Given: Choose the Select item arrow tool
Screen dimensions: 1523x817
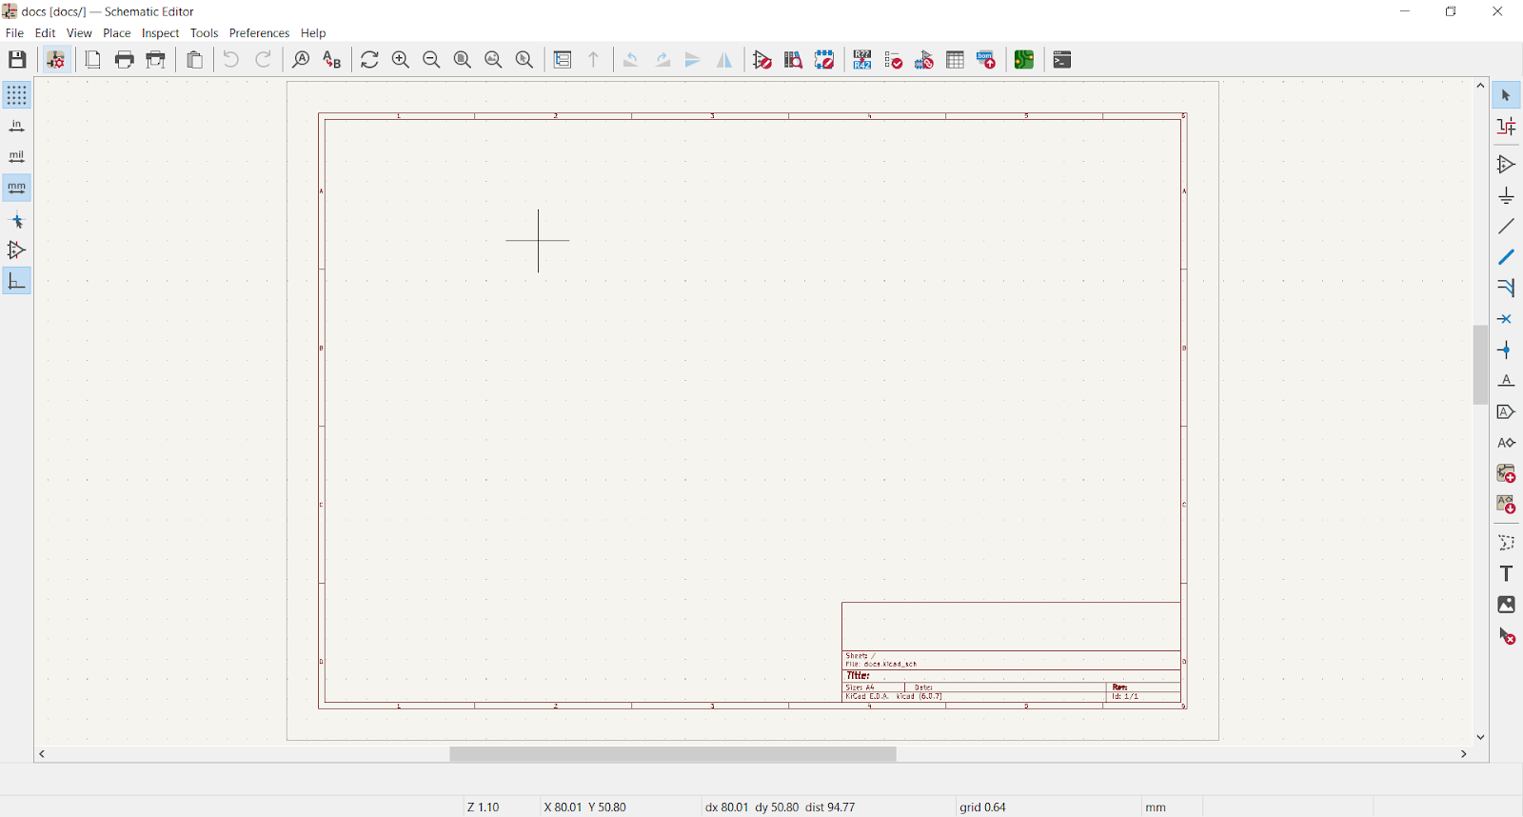Looking at the screenshot, I should pyautogui.click(x=1506, y=95).
